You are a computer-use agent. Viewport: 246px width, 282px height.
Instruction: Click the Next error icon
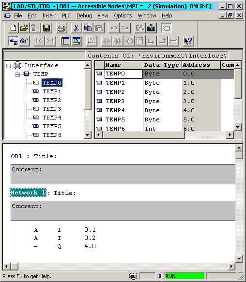(x=50, y=41)
